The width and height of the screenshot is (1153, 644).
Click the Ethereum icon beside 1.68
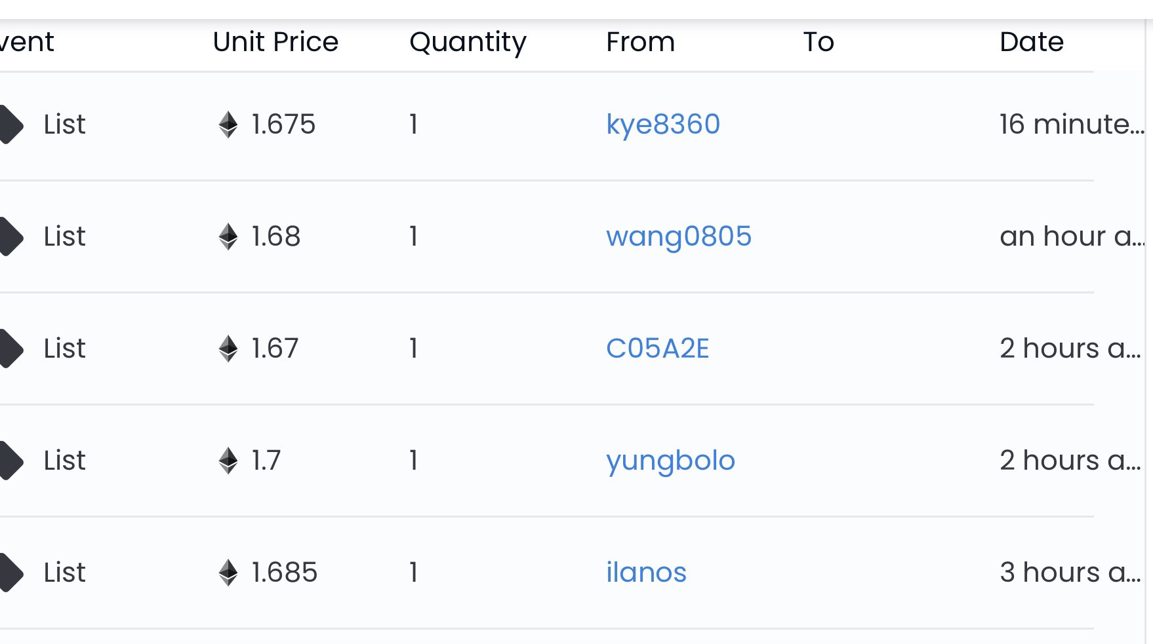tap(228, 237)
